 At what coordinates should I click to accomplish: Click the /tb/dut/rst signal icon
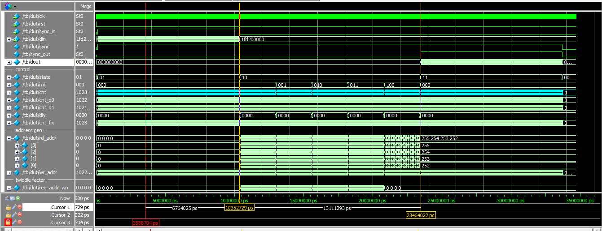17,24
